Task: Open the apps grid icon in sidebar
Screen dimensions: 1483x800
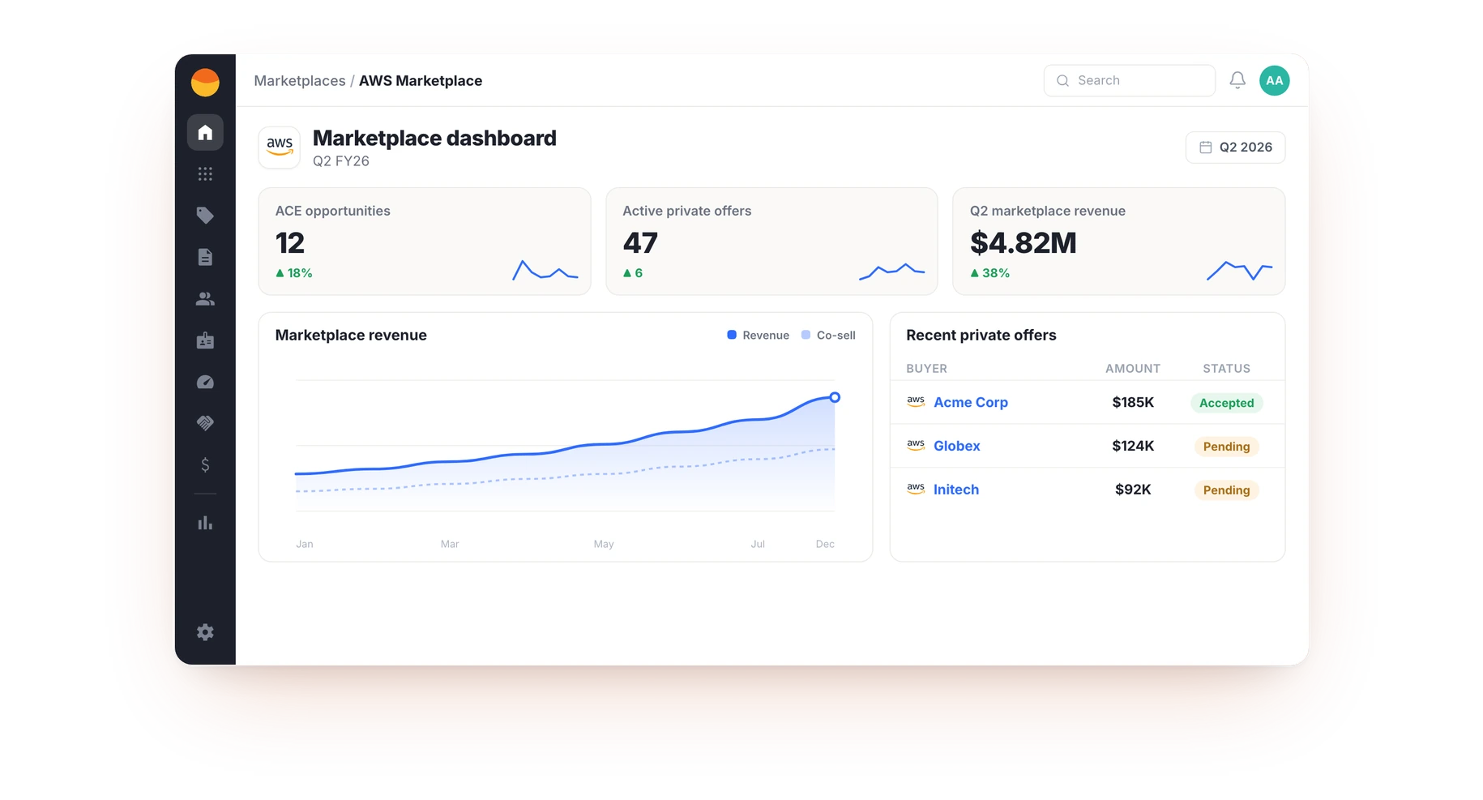Action: pos(205,173)
